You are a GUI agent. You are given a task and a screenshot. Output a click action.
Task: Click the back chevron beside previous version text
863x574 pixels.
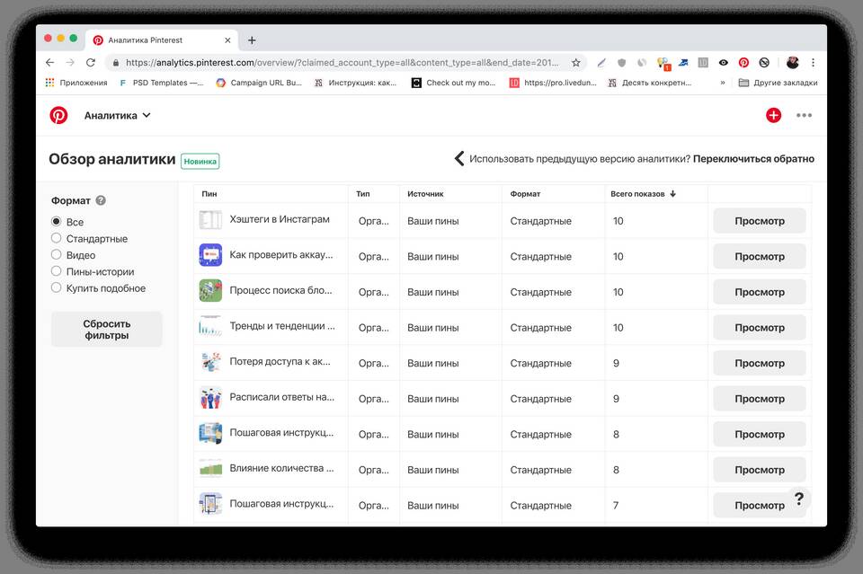coord(458,159)
